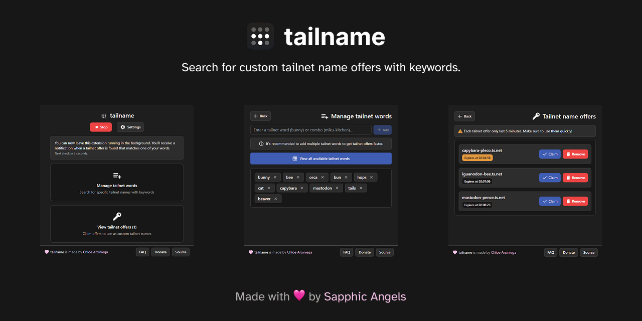
Task: Remove the tails word tag
Action: [361, 188]
